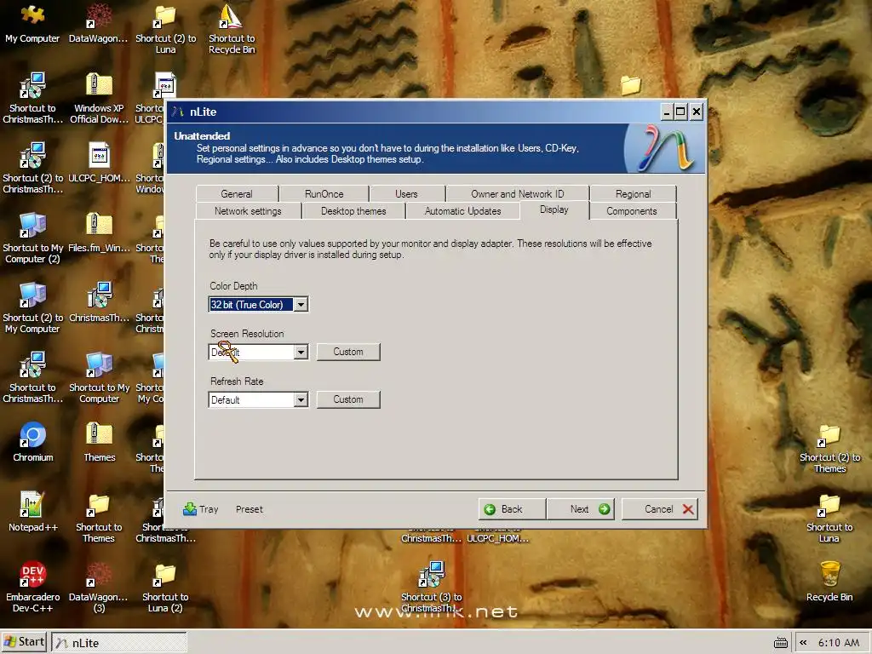This screenshot has height=654, width=872.
Task: Open My Computer desktop icon
Action: pyautogui.click(x=32, y=22)
